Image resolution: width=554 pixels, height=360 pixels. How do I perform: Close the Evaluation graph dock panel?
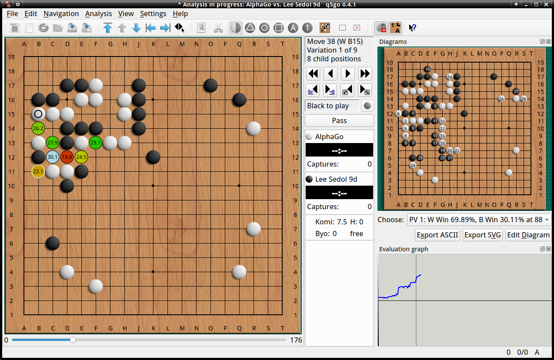tap(548, 249)
